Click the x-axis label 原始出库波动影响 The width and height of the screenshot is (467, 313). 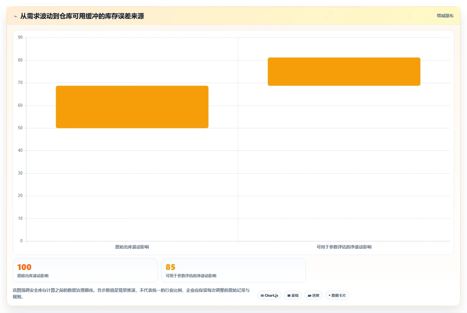click(132, 247)
